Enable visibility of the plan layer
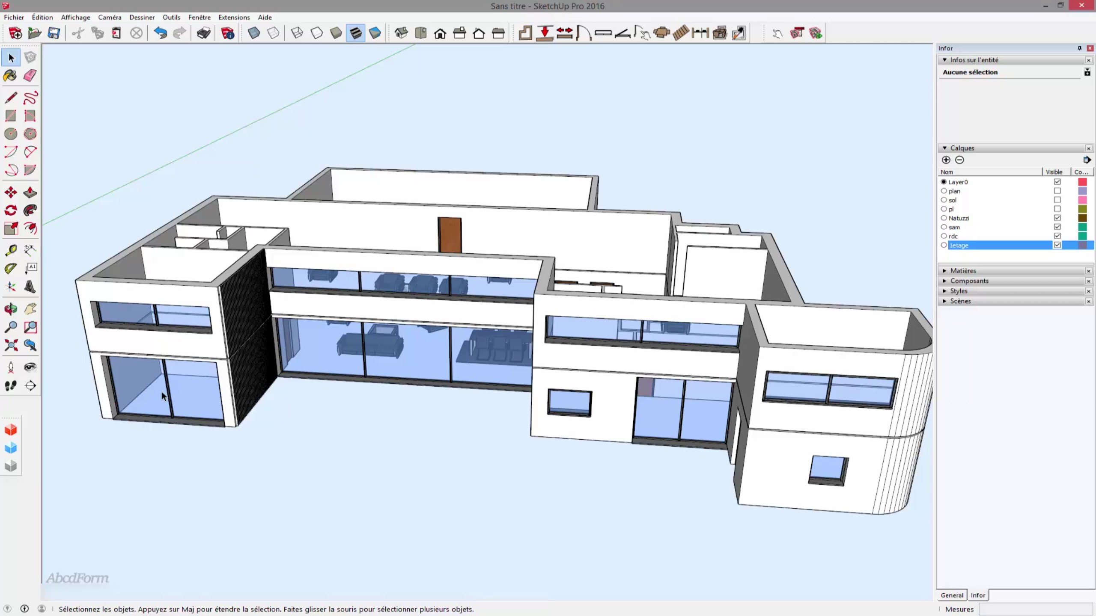1096x616 pixels. [x=1057, y=191]
